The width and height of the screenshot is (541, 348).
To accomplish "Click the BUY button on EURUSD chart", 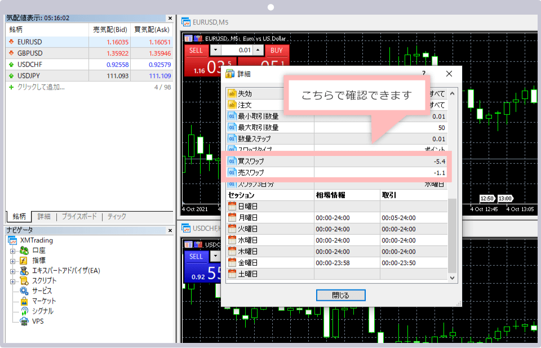I will click(x=277, y=50).
